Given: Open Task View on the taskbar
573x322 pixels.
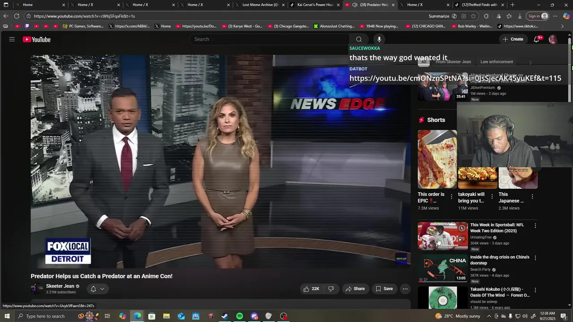Looking at the screenshot, I should point(107,316).
